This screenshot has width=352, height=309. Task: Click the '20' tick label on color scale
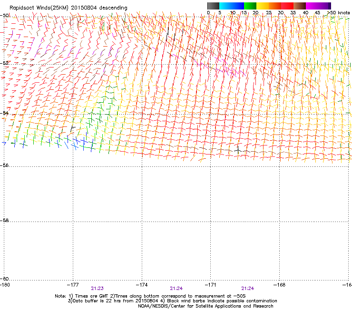point(255,13)
